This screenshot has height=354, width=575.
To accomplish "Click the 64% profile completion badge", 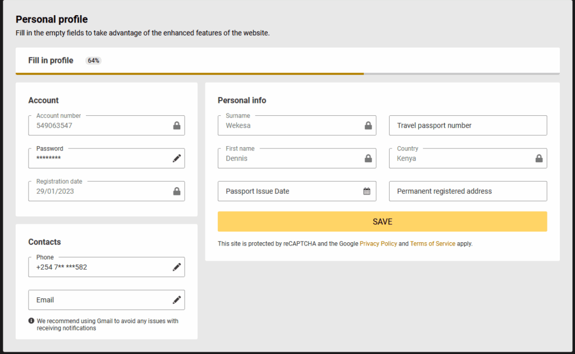I will pos(93,61).
